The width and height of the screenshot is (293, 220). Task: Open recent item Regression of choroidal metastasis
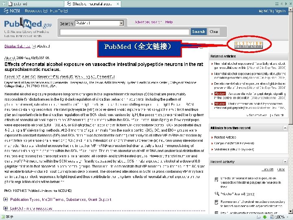(x=253, y=204)
